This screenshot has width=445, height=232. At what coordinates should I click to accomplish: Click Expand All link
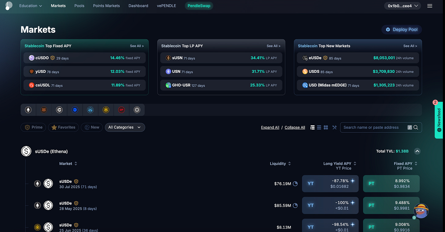270,127
